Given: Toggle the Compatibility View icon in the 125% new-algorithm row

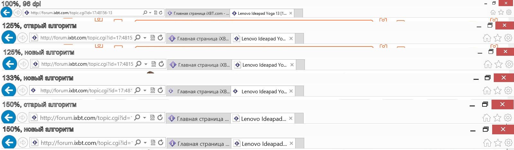Looking at the screenshot, I should point(154,64).
